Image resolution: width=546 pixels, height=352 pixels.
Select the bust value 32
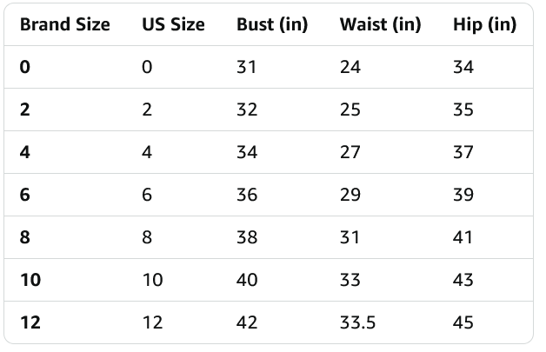coord(247,110)
